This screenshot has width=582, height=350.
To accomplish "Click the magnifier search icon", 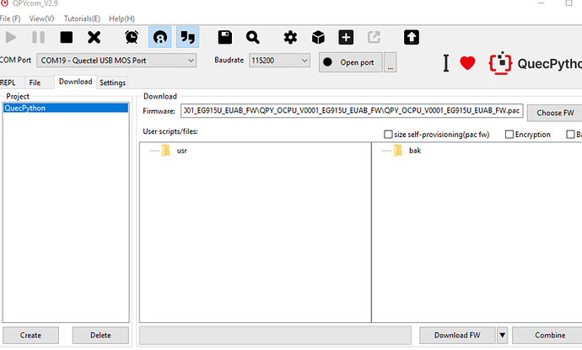I will [252, 37].
